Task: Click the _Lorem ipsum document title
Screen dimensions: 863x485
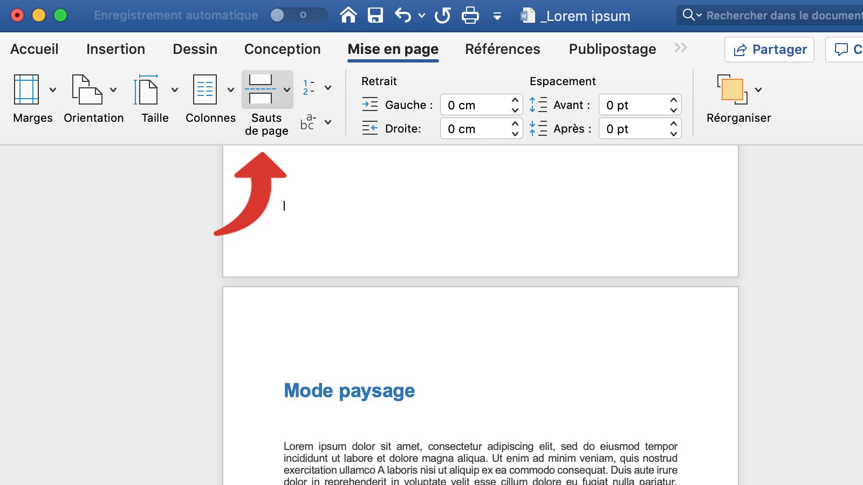Action: point(585,16)
